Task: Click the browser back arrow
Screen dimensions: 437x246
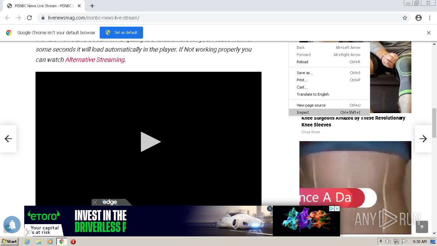Action: 8,18
